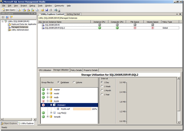Viewport: 184px width, 131px height.
Task: Click the Save disk icon in toolbar
Action: tap(46, 10)
